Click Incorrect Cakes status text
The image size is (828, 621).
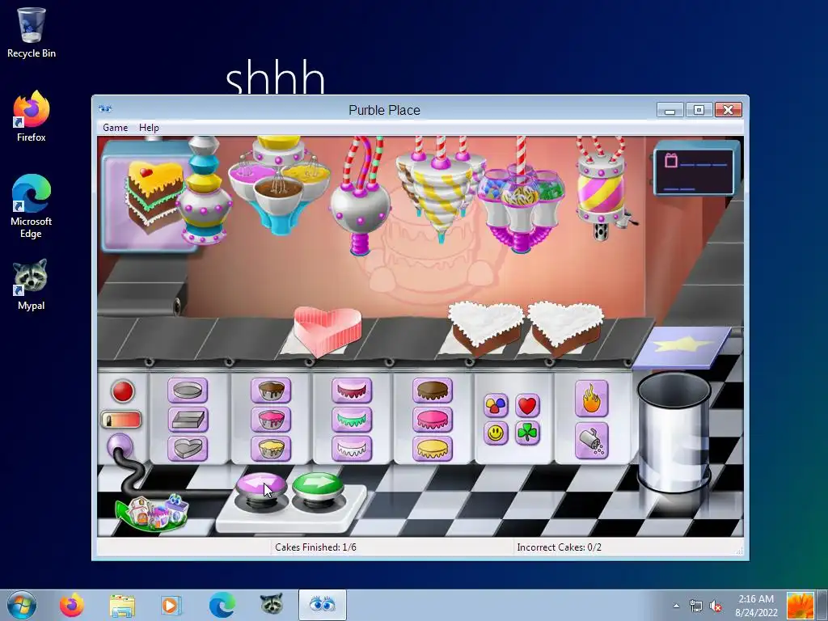click(560, 547)
